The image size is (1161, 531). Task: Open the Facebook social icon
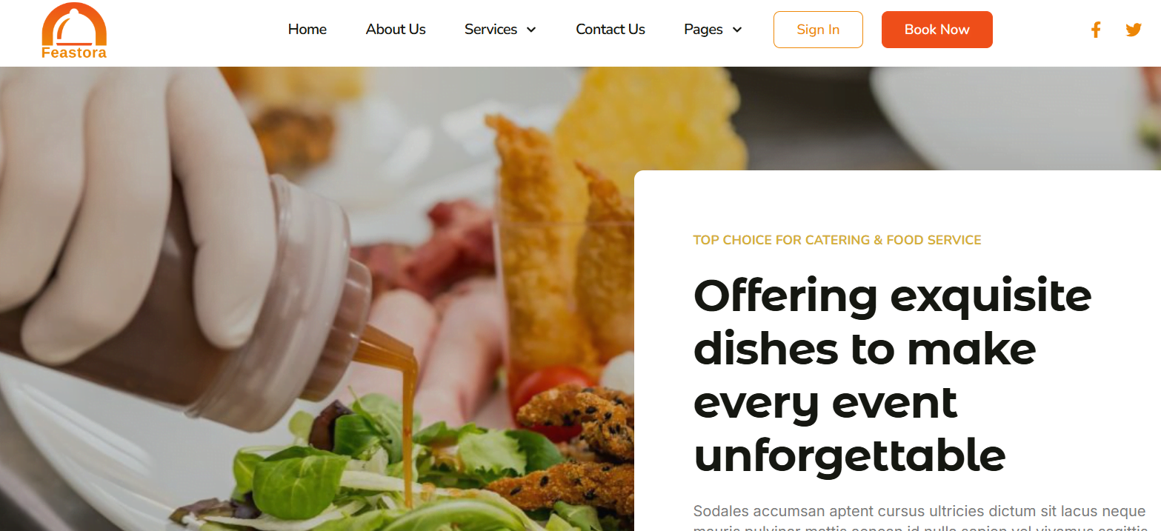point(1096,30)
